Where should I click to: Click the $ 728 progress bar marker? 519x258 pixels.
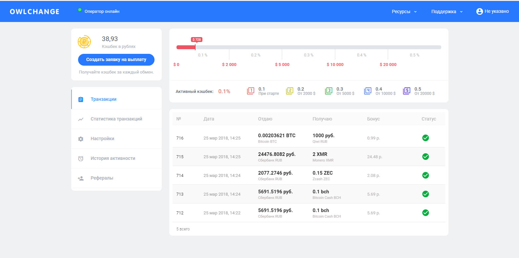[x=197, y=40]
